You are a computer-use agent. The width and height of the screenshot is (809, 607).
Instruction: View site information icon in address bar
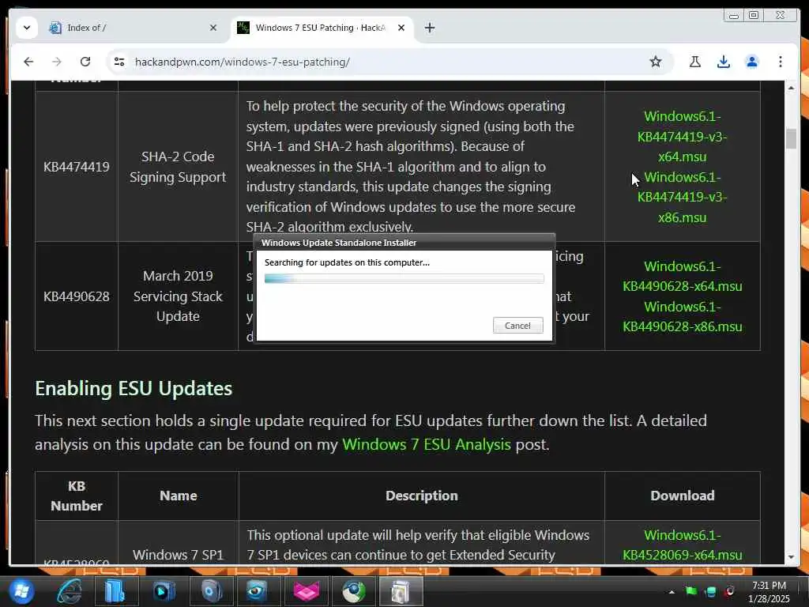[x=119, y=62]
